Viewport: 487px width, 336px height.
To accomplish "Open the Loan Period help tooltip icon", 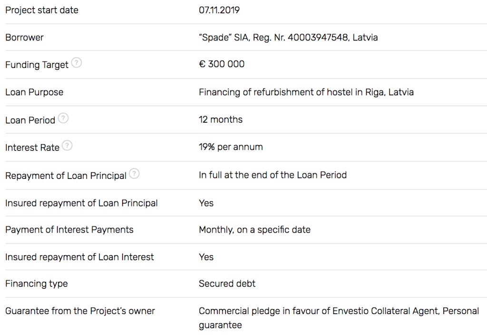I will pyautogui.click(x=63, y=118).
